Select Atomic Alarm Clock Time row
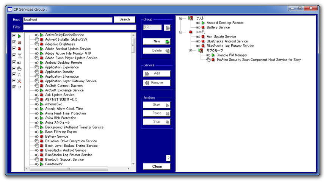This screenshot has width=326, height=182. coord(64,109)
